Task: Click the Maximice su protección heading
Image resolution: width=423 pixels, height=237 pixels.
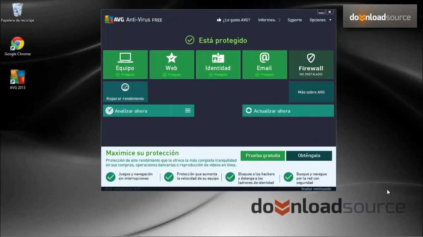Action: (x=142, y=153)
